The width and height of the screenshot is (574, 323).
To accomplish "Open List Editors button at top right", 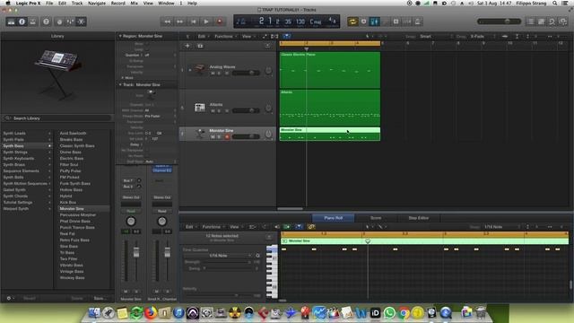I will (x=530, y=22).
